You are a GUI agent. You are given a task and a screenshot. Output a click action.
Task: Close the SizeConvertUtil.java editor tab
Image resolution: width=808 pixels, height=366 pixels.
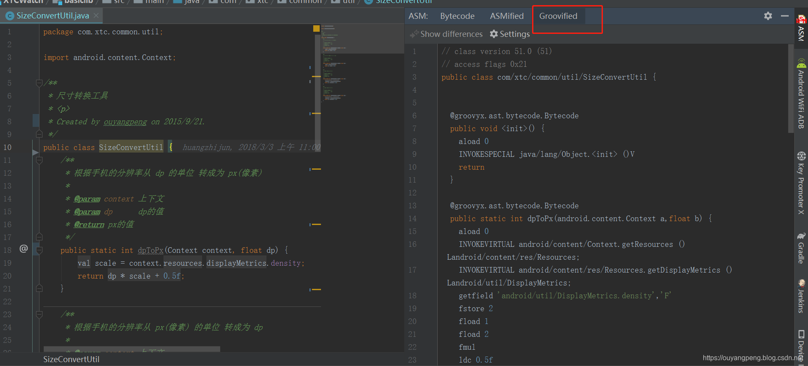tap(96, 15)
